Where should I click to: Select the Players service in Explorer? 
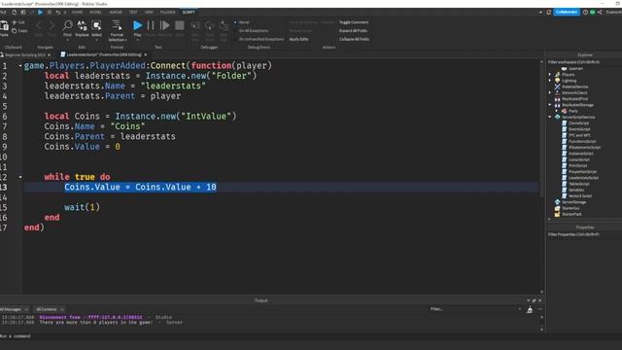click(x=568, y=75)
